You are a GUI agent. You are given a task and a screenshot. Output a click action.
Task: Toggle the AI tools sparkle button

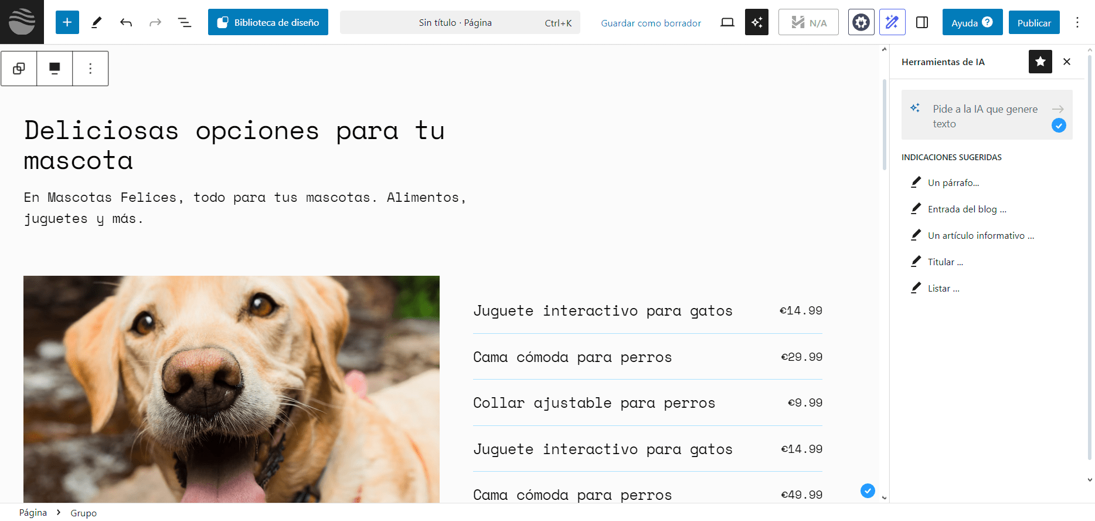tap(757, 22)
